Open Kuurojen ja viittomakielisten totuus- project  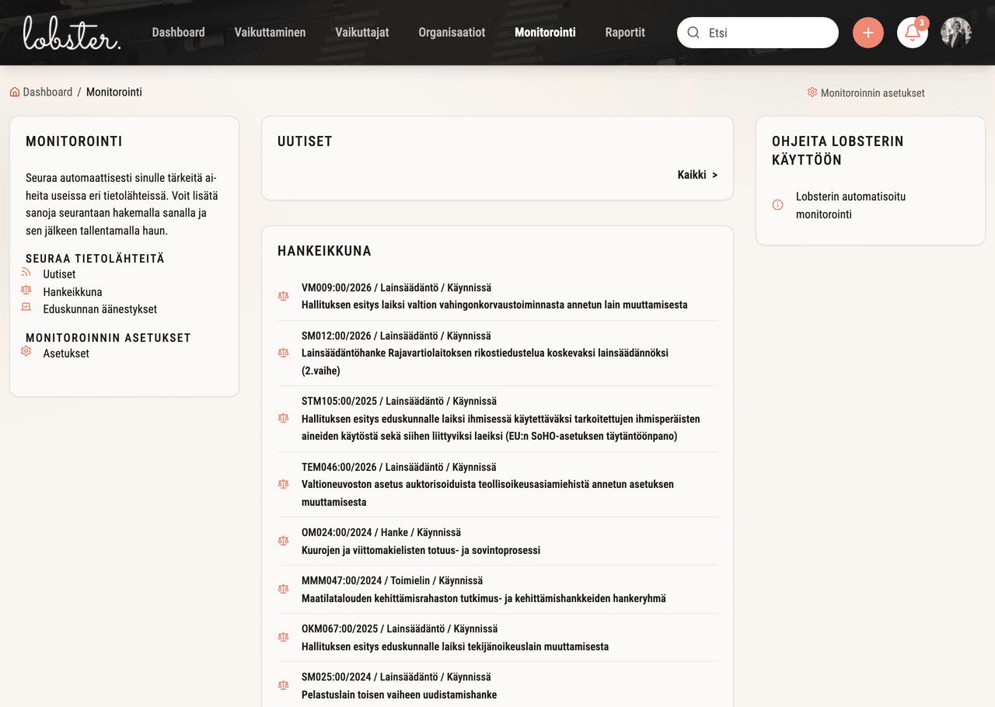[421, 550]
